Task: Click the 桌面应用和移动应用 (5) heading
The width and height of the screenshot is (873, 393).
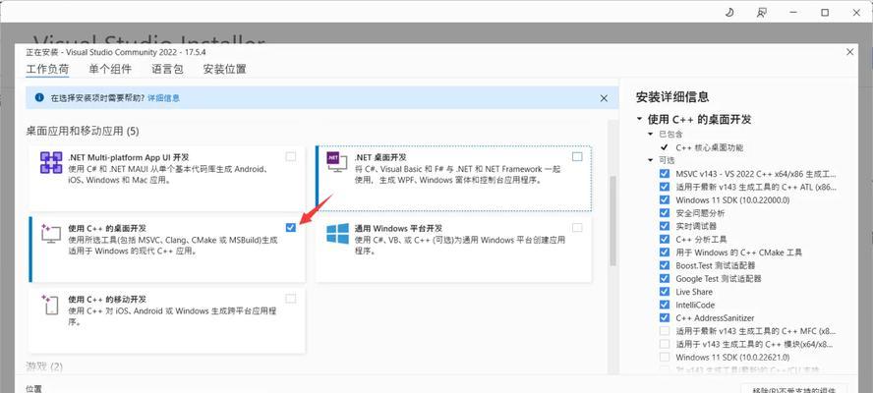Action: click(83, 132)
